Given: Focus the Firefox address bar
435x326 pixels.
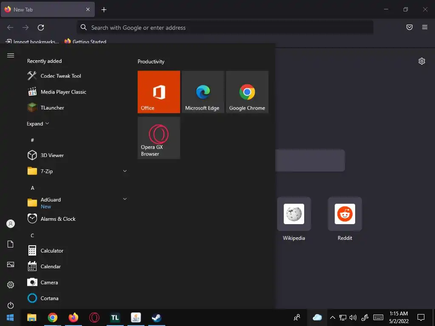Looking at the screenshot, I should pos(225,28).
